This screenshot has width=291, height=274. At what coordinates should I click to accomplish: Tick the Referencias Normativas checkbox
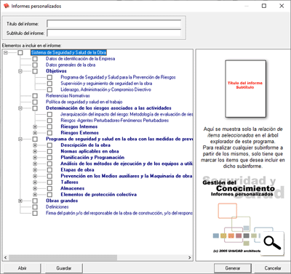tap(35, 96)
